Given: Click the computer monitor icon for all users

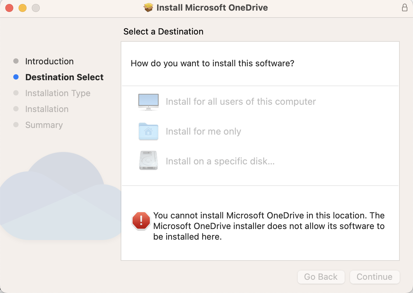Looking at the screenshot, I should 148,102.
